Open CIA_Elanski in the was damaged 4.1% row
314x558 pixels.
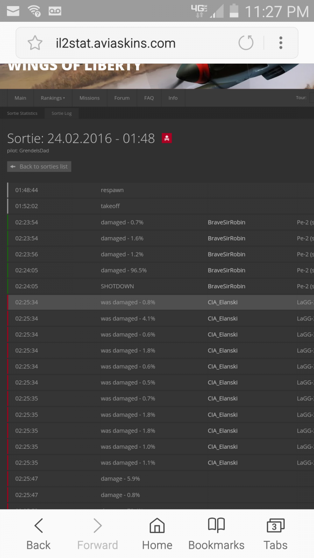[223, 319]
